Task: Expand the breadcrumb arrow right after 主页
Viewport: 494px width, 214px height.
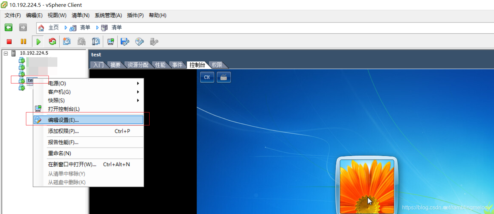Action: pos(66,28)
